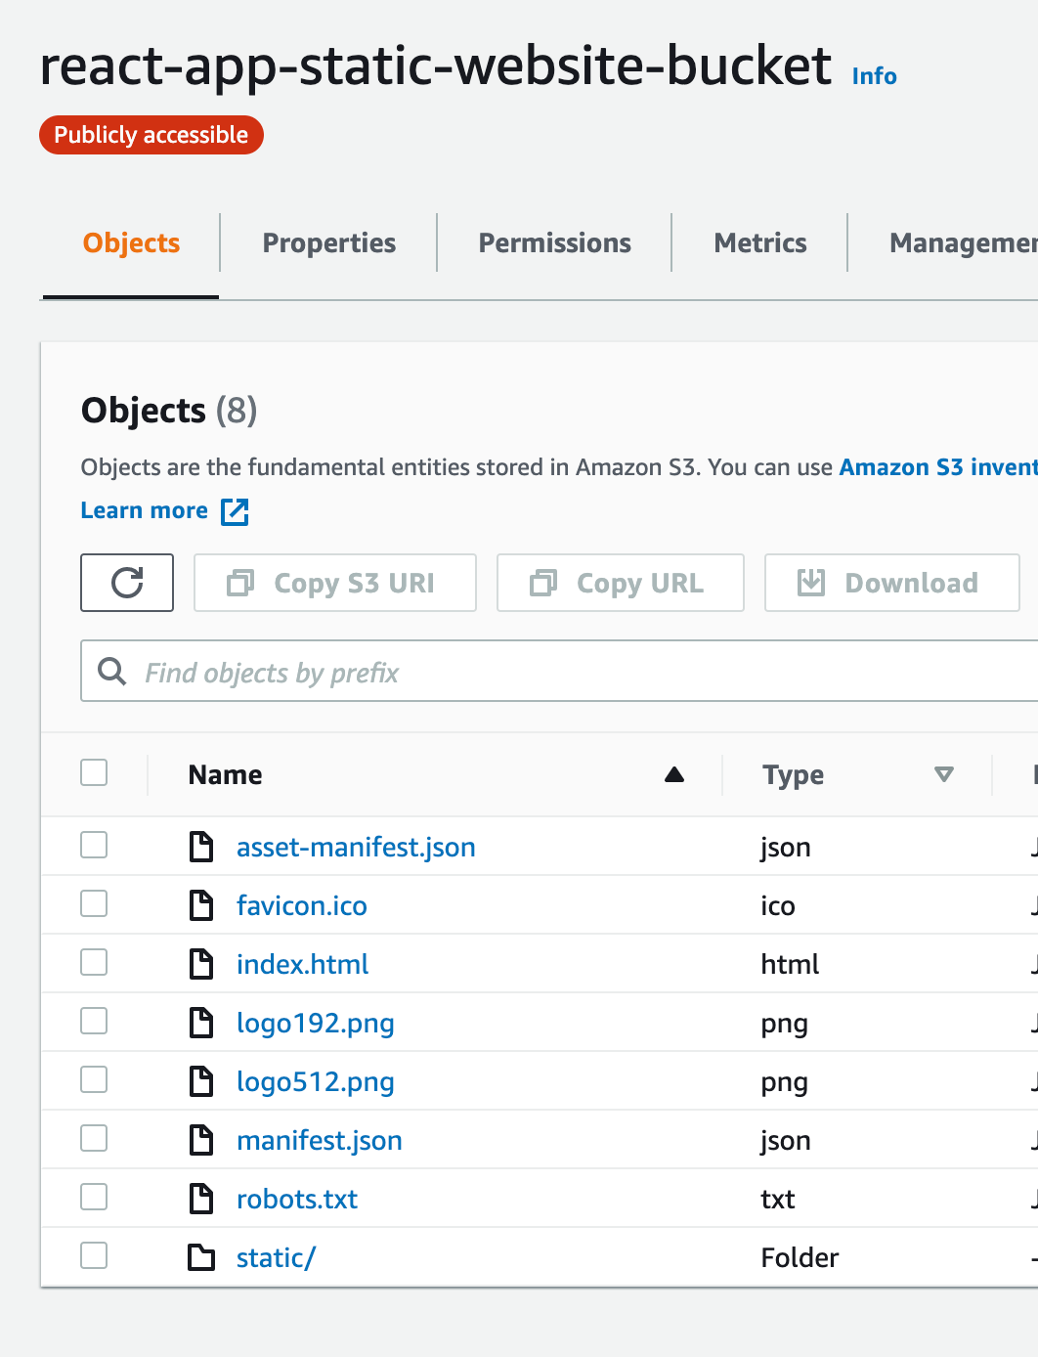Click the file icon beside favicon.ico

pyautogui.click(x=201, y=905)
